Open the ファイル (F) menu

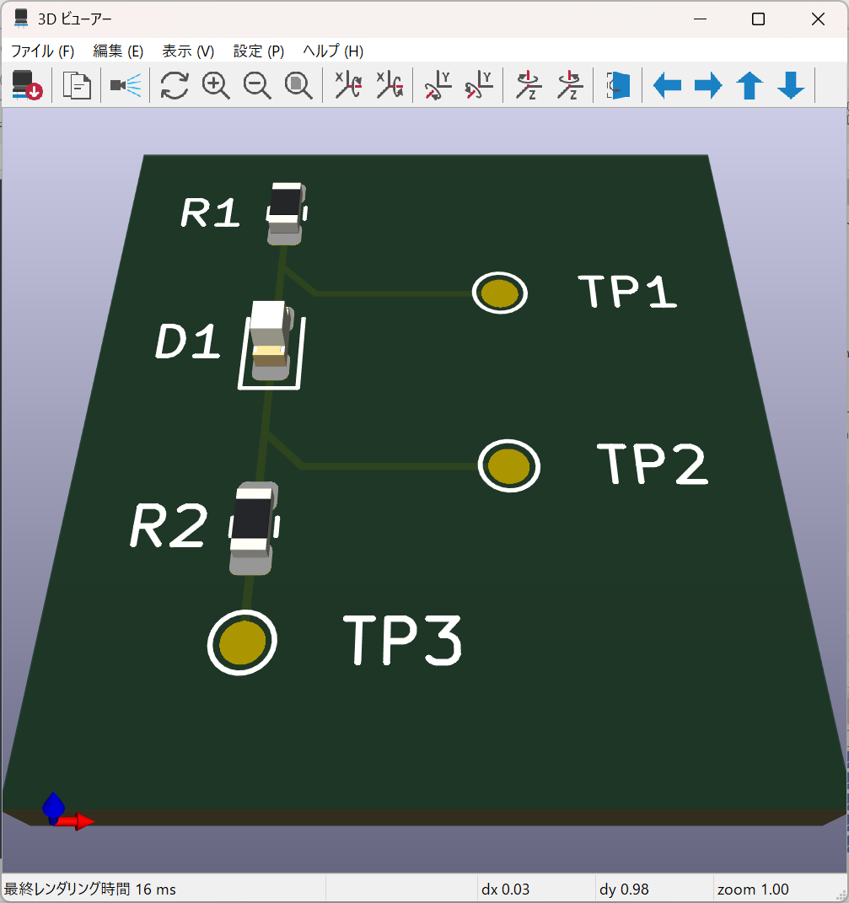point(42,51)
